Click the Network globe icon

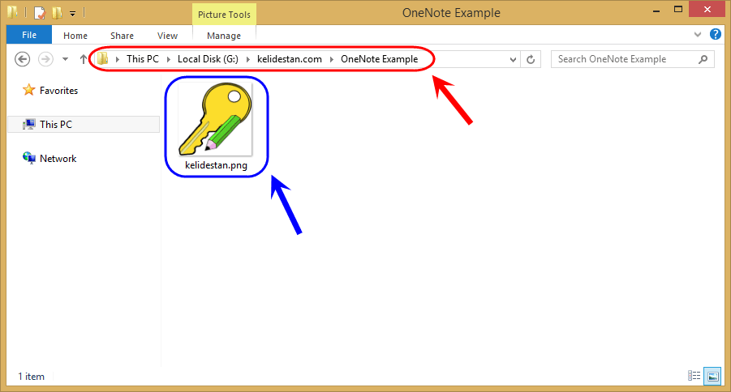(x=29, y=158)
